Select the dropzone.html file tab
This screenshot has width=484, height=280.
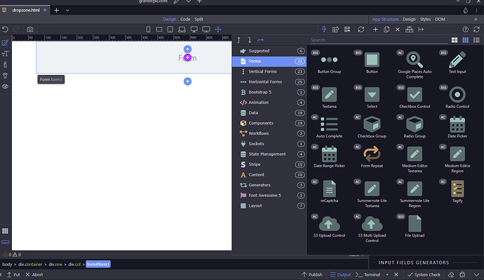pyautogui.click(x=26, y=10)
